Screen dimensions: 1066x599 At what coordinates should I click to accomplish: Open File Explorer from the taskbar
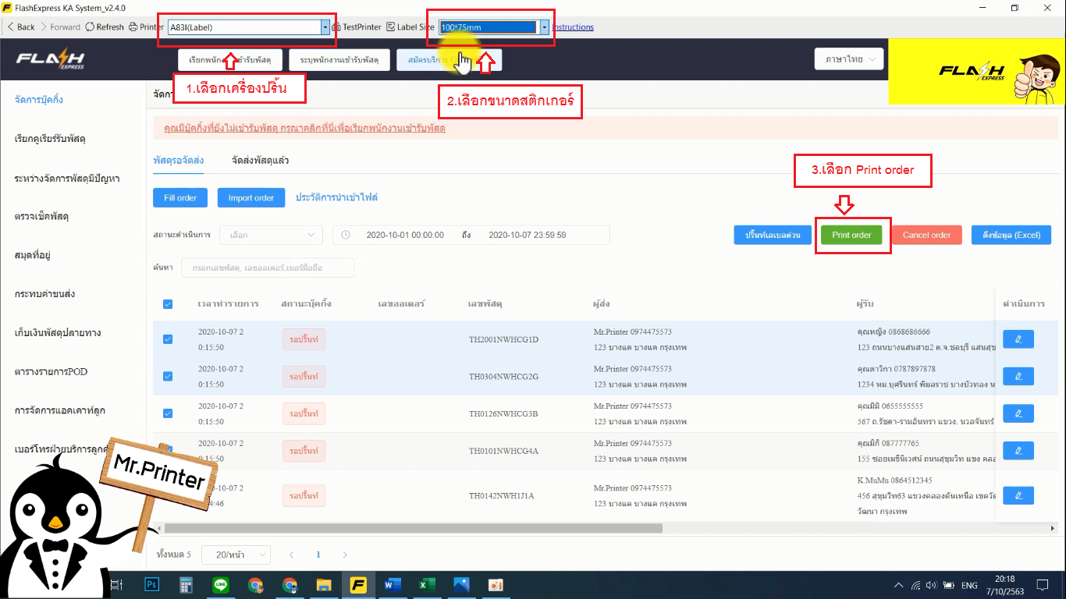(324, 584)
